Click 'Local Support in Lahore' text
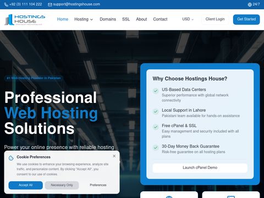This screenshot has width=264, height=198. tap(184, 110)
